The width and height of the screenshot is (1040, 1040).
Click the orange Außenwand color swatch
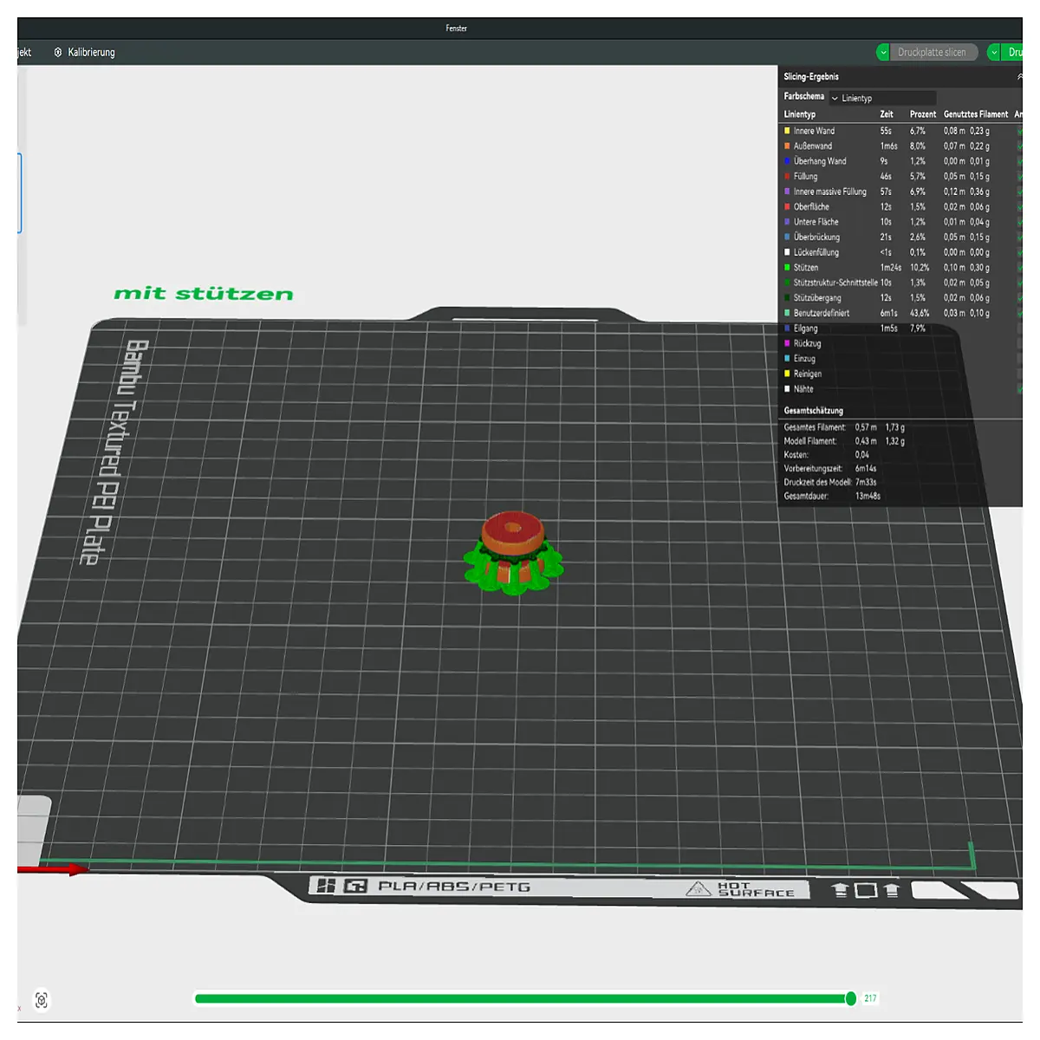click(x=787, y=146)
